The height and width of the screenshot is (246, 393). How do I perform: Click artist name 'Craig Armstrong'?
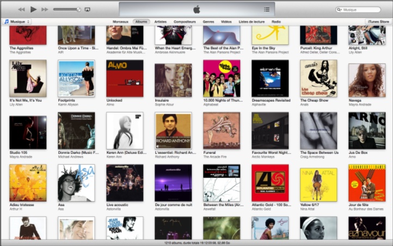312,157
